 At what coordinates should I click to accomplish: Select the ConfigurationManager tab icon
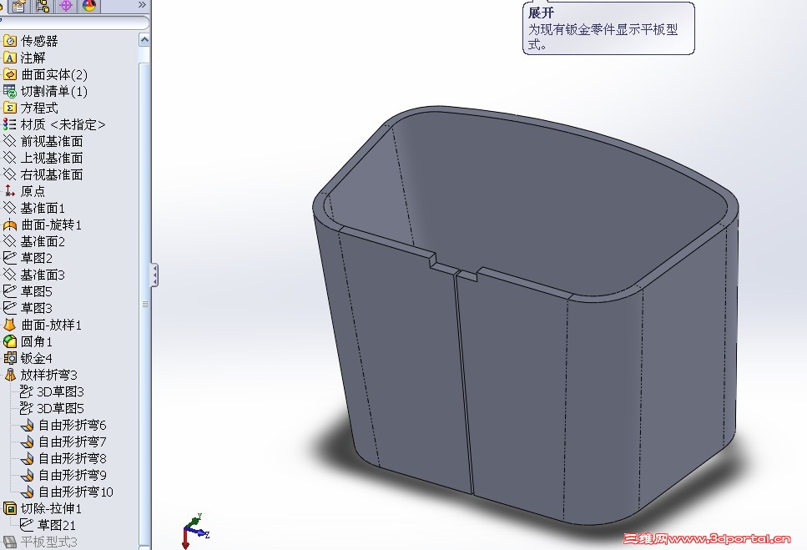[x=43, y=7]
